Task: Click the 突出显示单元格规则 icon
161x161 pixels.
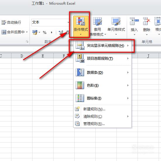Action: [80, 45]
